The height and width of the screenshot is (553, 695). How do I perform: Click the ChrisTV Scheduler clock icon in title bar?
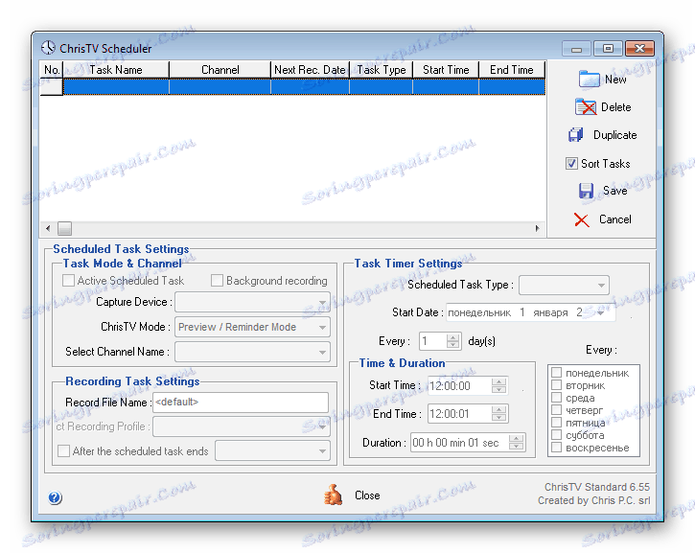[x=48, y=48]
